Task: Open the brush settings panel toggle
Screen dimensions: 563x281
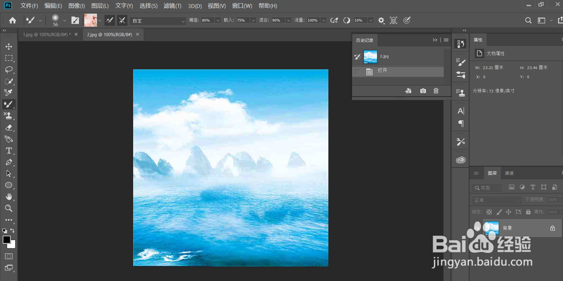Action: pyautogui.click(x=75, y=20)
